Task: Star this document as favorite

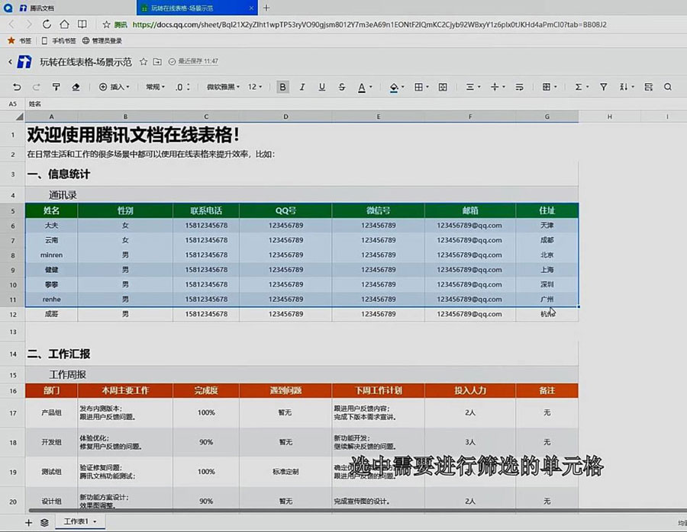Action: [143, 61]
